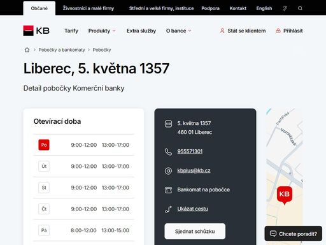Viewport: 326px width, 245px height.
Task: Open the search magnifier icon
Action: click(x=300, y=8)
